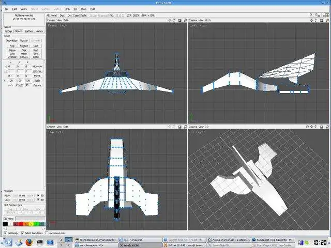
Task: Open Camera menu in Top view
Action: click(x=51, y=127)
